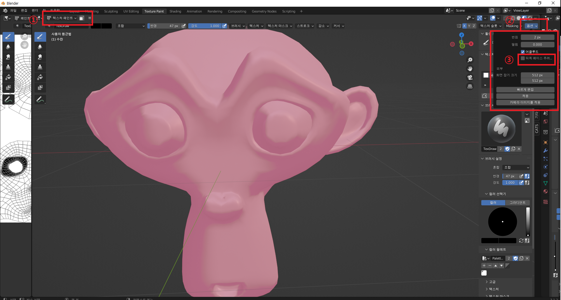Select the Mask tool in 3D viewport toolbar
561x300 pixels.
[40, 87]
